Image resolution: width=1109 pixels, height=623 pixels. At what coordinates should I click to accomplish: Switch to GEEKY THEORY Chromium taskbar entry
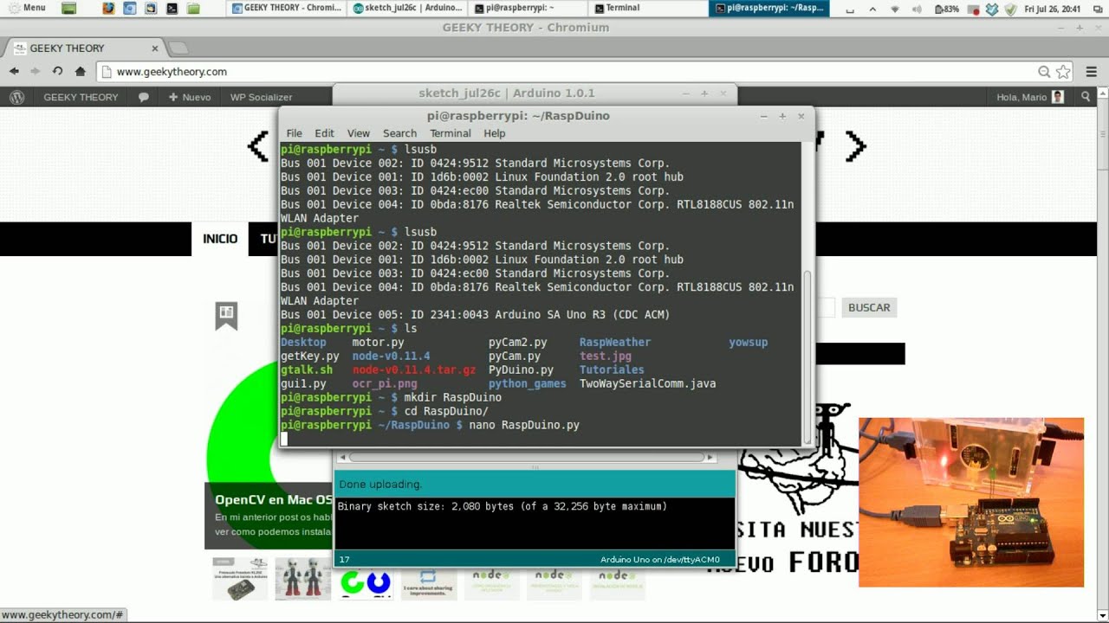(x=287, y=8)
